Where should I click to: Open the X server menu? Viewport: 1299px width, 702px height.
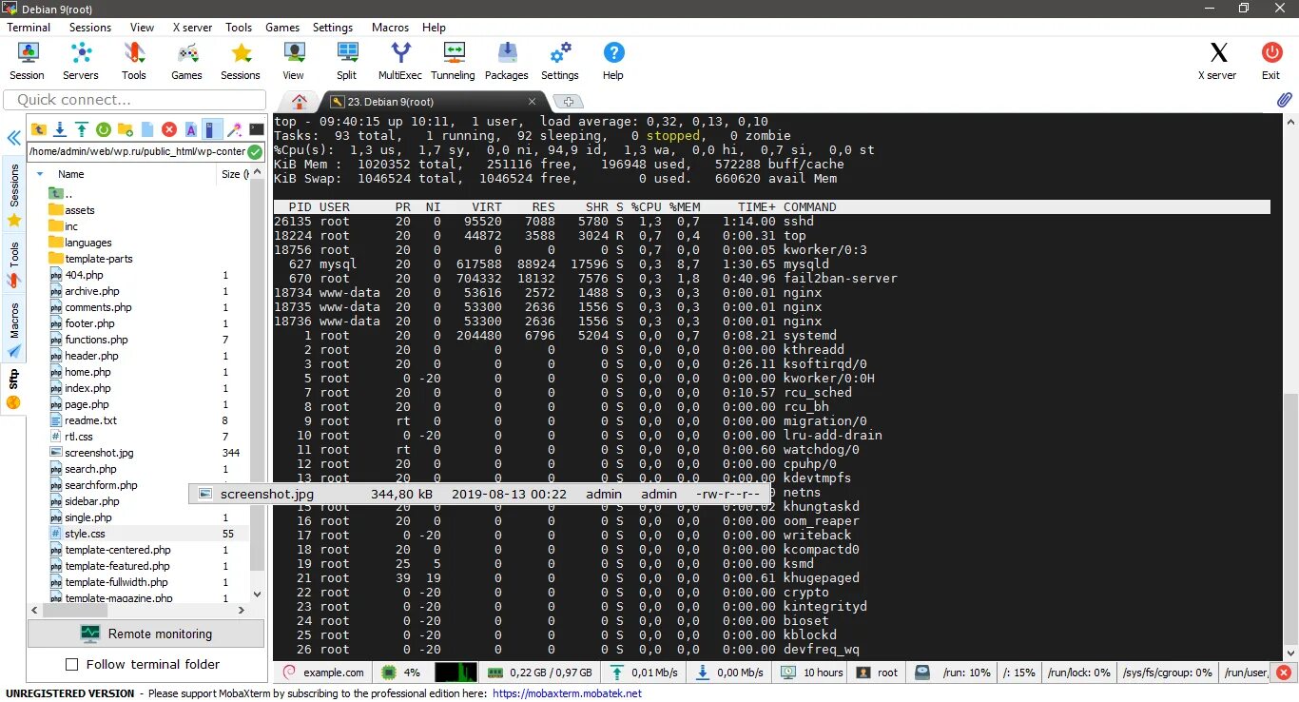[x=192, y=28]
